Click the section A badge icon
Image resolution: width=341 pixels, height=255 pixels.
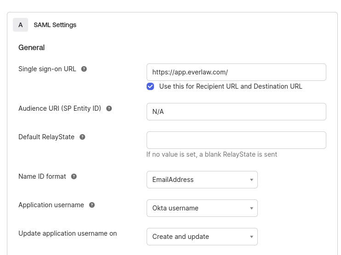[20, 25]
